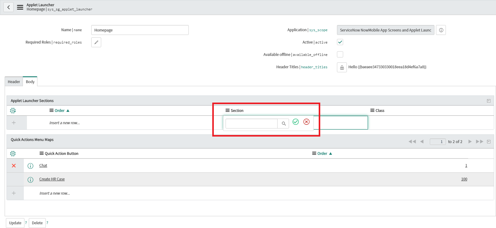Viewport: 496px width, 228px height.
Task: Go to previous page of Quick Actions
Action: coord(422,141)
